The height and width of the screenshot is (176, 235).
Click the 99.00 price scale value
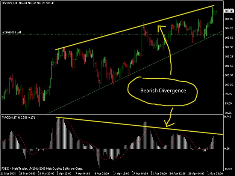coord(228,104)
